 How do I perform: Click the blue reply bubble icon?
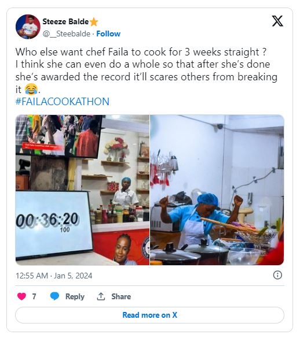coord(54,296)
